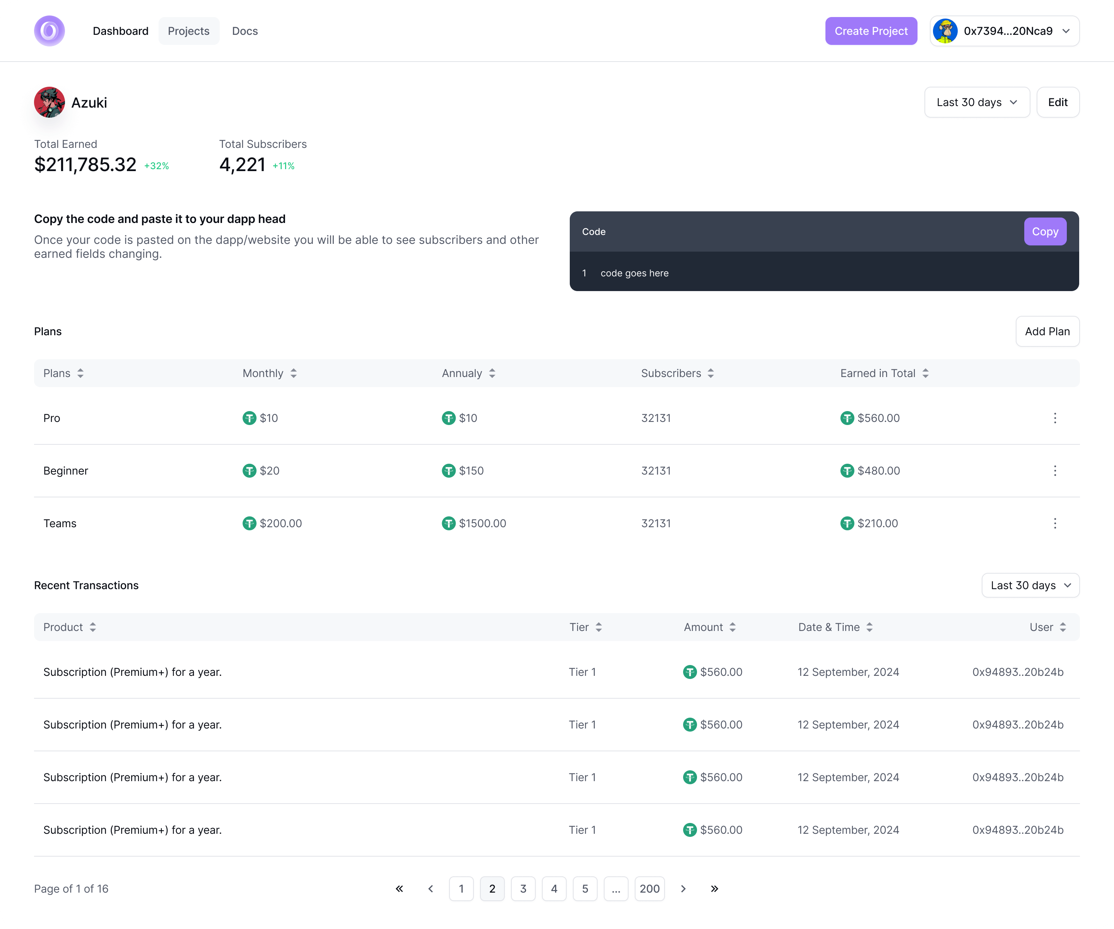Click the Azuki project name
The image size is (1114, 929).
point(89,103)
